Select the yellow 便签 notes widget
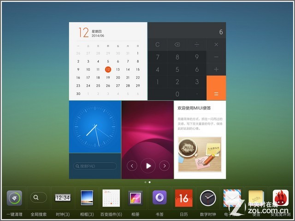This screenshot has width=295, height=221. (x=256, y=198)
